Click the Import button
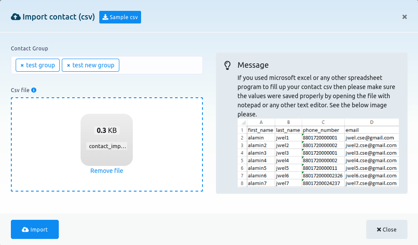 35,229
